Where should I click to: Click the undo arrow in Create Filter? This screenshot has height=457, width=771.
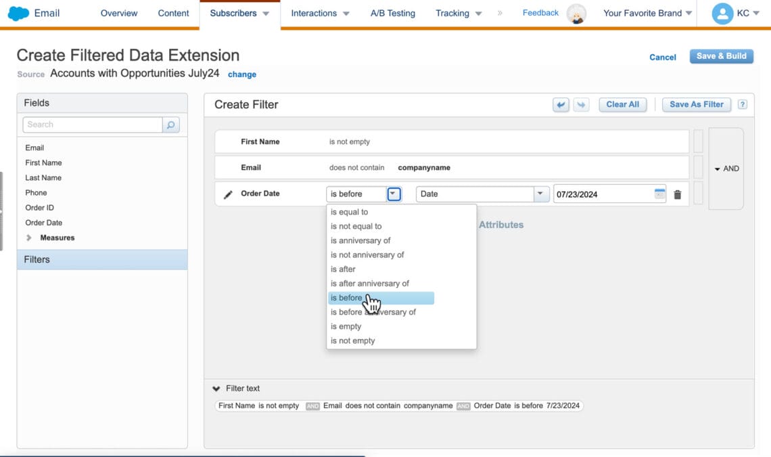click(x=561, y=104)
